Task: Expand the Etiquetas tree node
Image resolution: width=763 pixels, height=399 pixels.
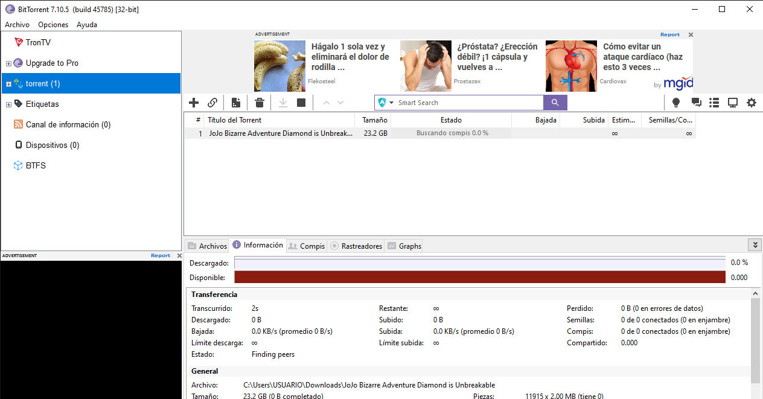Action: point(8,104)
